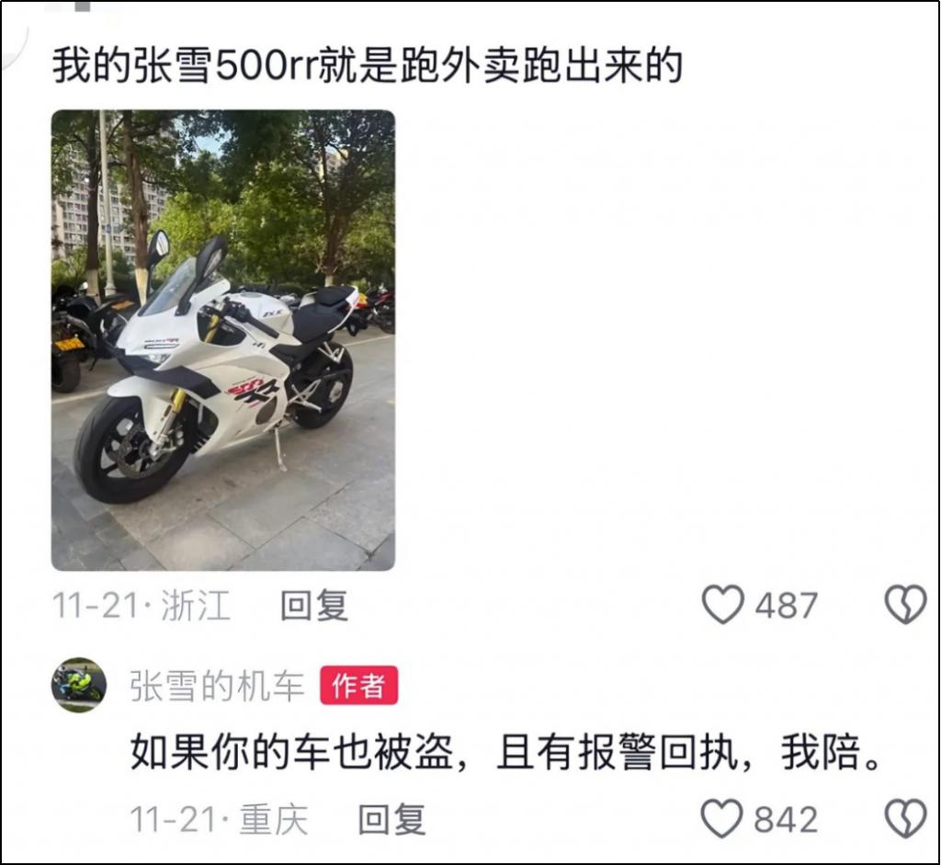Open 张雪的机车 profile avatar

tap(79, 685)
